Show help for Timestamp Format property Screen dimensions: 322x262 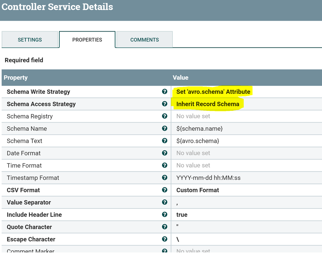click(x=165, y=178)
